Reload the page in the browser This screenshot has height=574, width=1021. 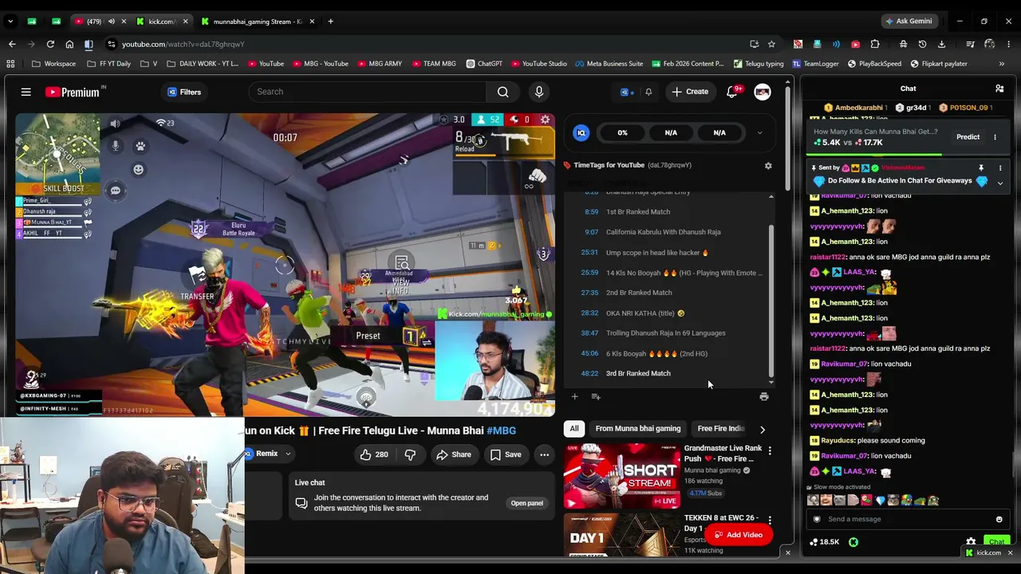[x=50, y=44]
